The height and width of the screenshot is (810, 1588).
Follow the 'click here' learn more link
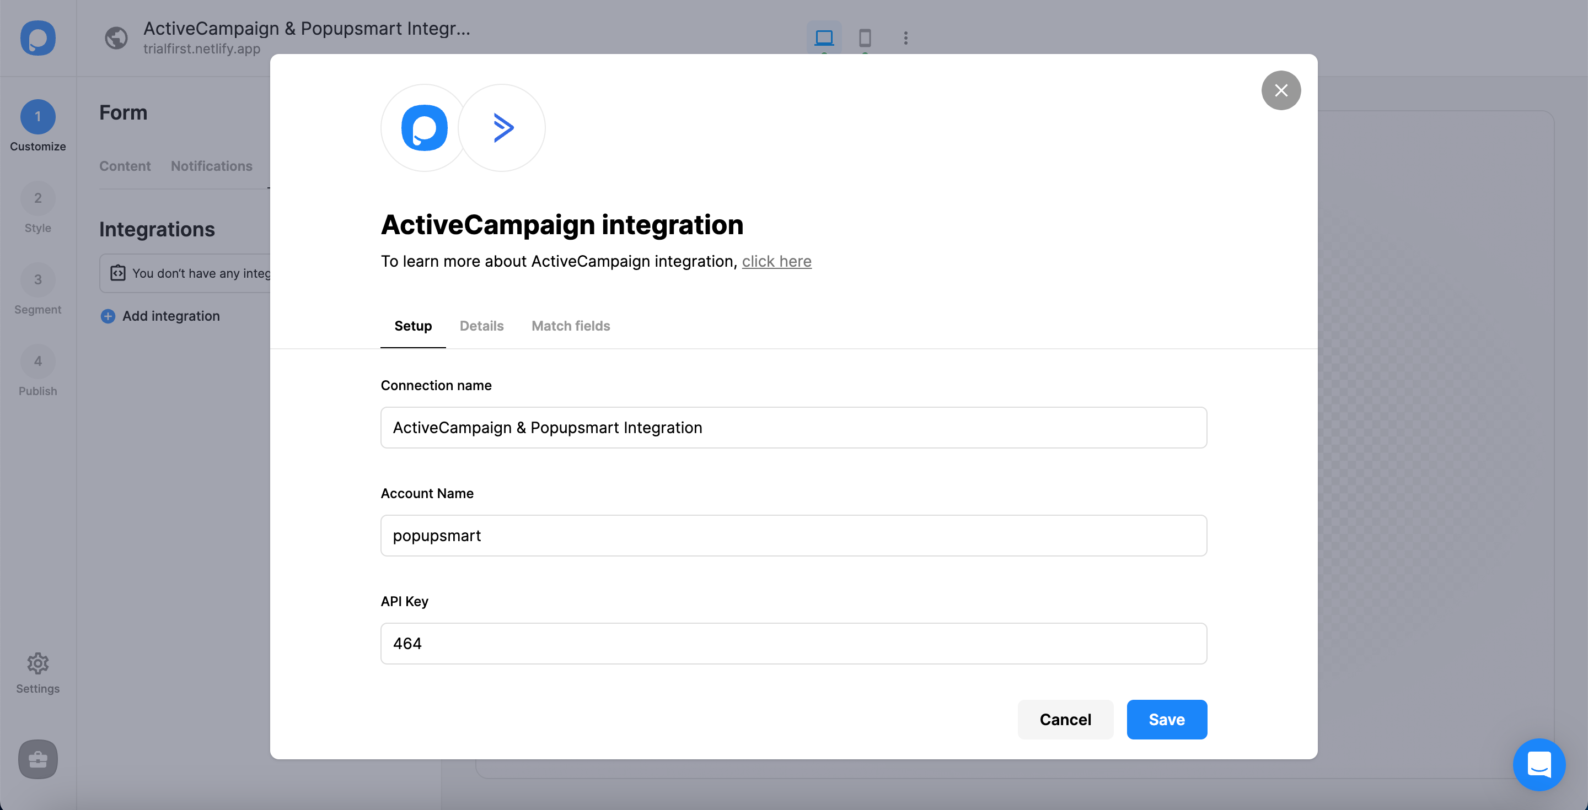coord(777,261)
